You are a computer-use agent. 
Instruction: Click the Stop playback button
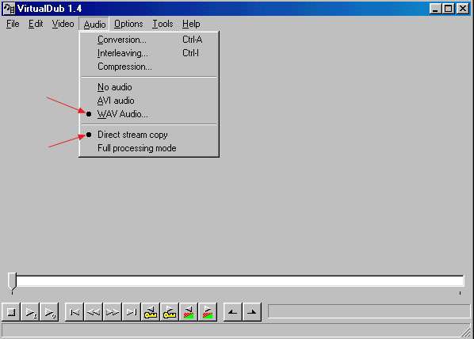click(11, 312)
